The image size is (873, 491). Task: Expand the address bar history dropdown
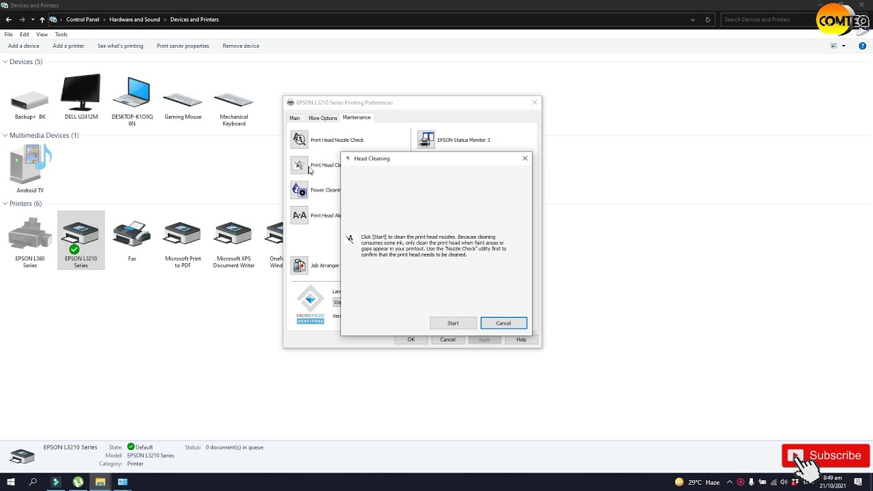click(693, 20)
